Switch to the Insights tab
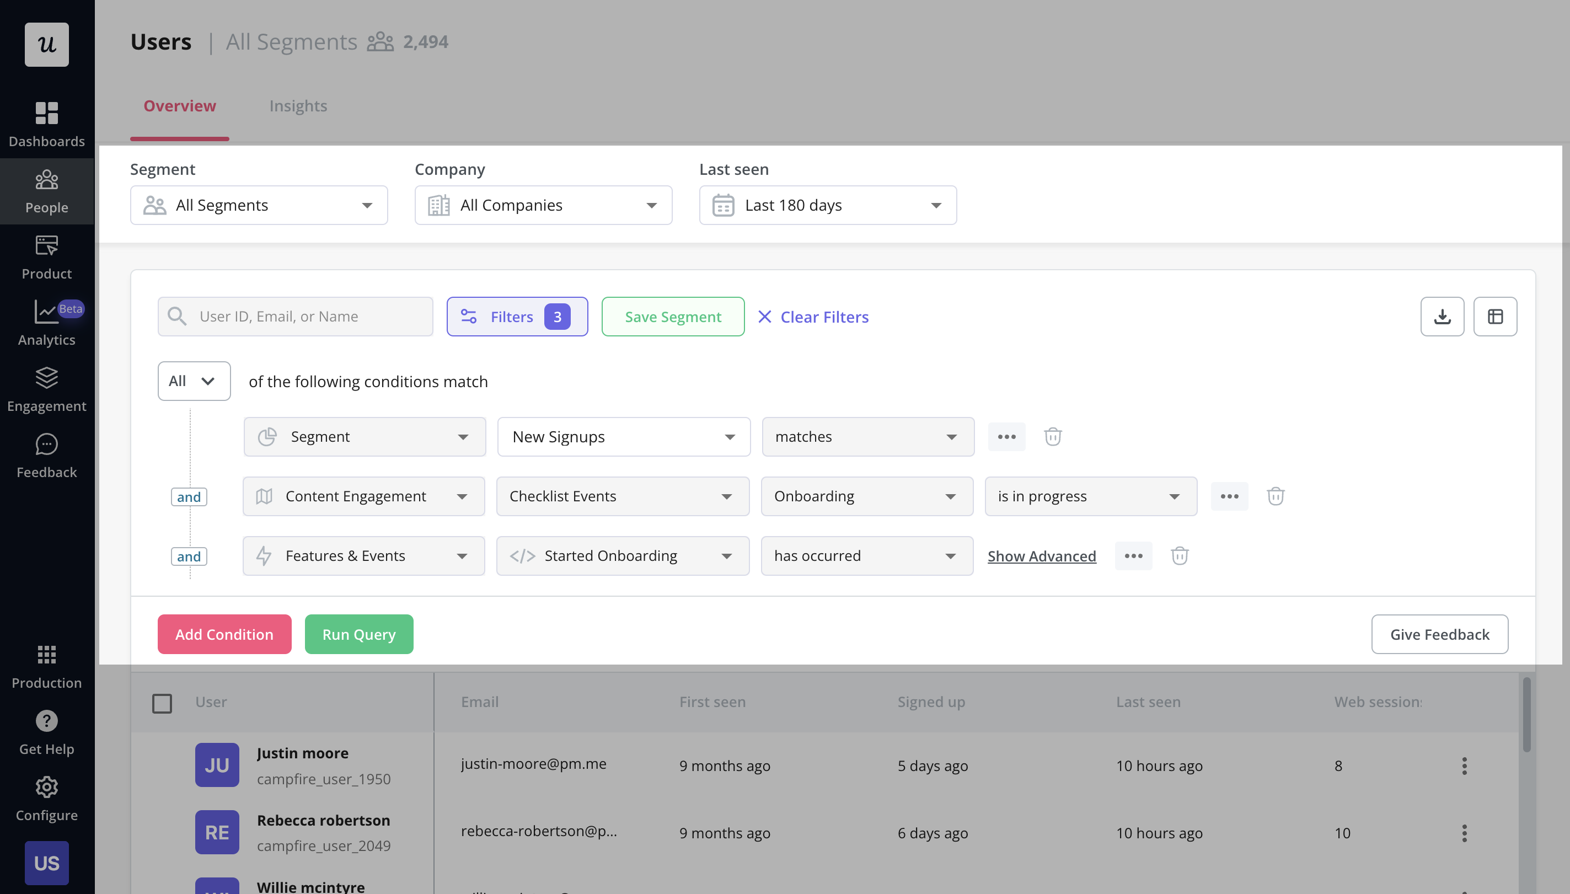 298,105
